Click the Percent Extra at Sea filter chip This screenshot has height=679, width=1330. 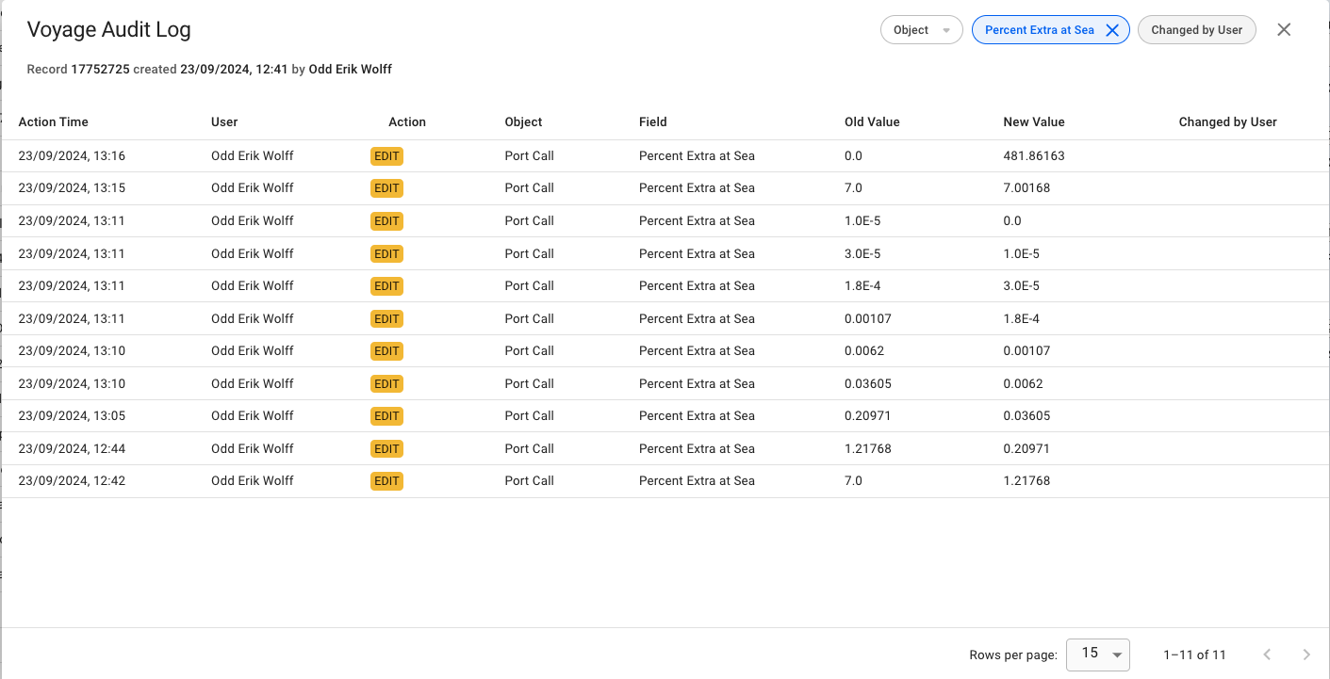[1039, 30]
